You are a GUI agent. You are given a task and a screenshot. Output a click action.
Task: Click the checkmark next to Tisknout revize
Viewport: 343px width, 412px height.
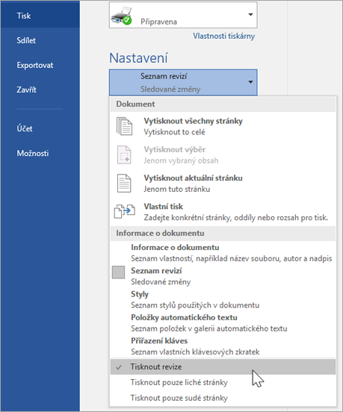tap(119, 367)
